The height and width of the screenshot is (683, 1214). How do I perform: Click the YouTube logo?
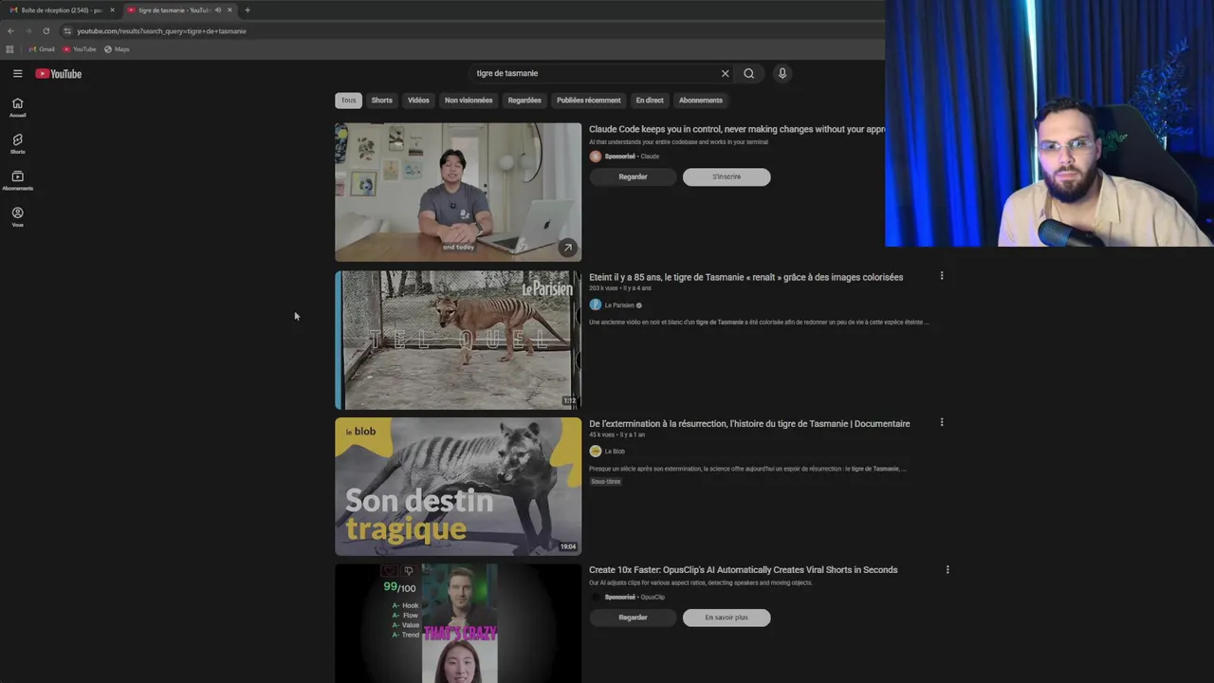click(x=59, y=74)
